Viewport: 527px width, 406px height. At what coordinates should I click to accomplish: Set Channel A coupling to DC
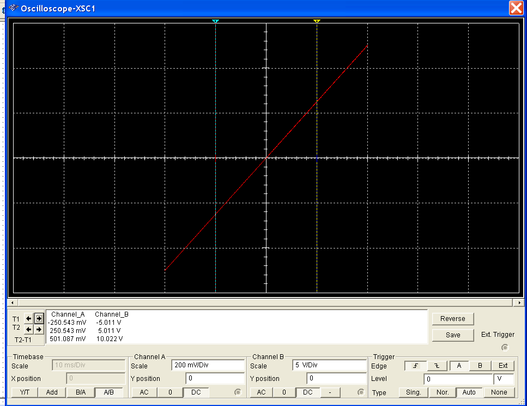coord(196,392)
